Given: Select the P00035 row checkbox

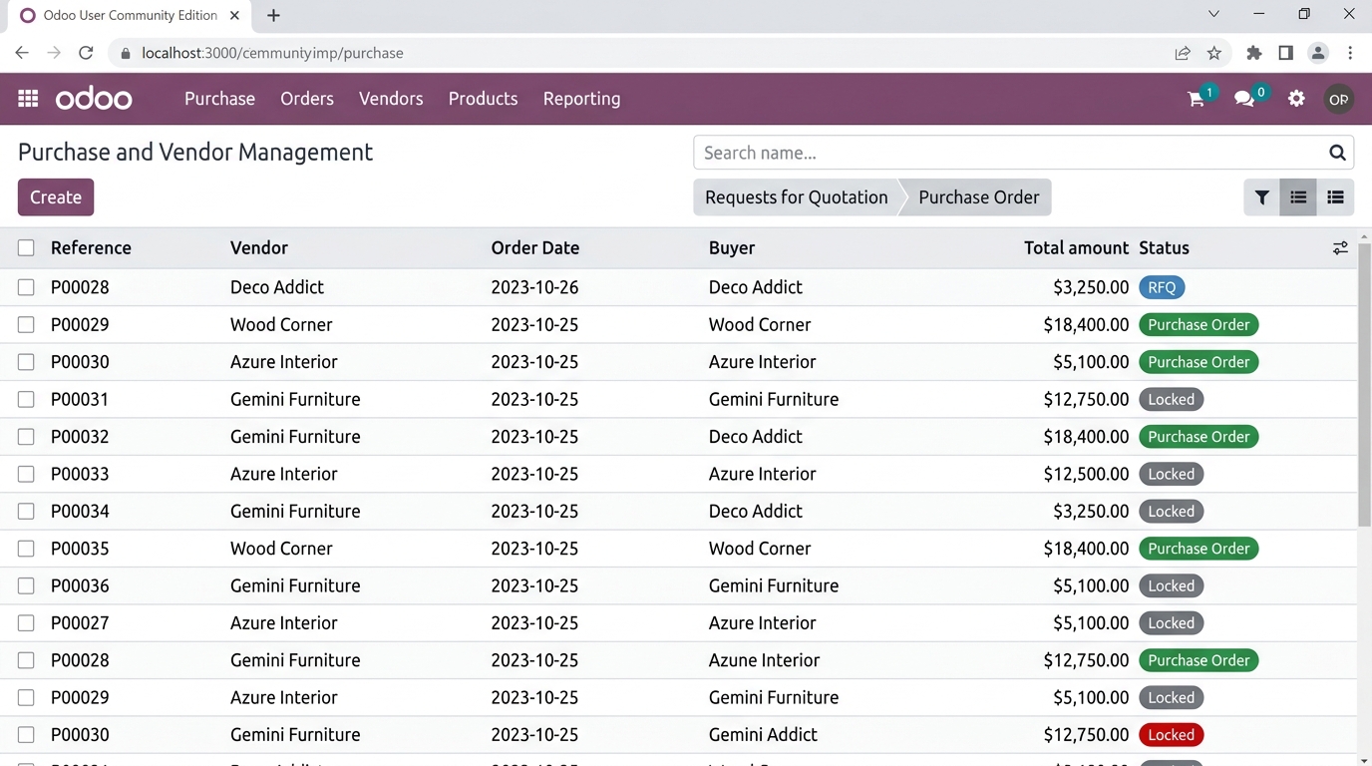Looking at the screenshot, I should coord(26,549).
